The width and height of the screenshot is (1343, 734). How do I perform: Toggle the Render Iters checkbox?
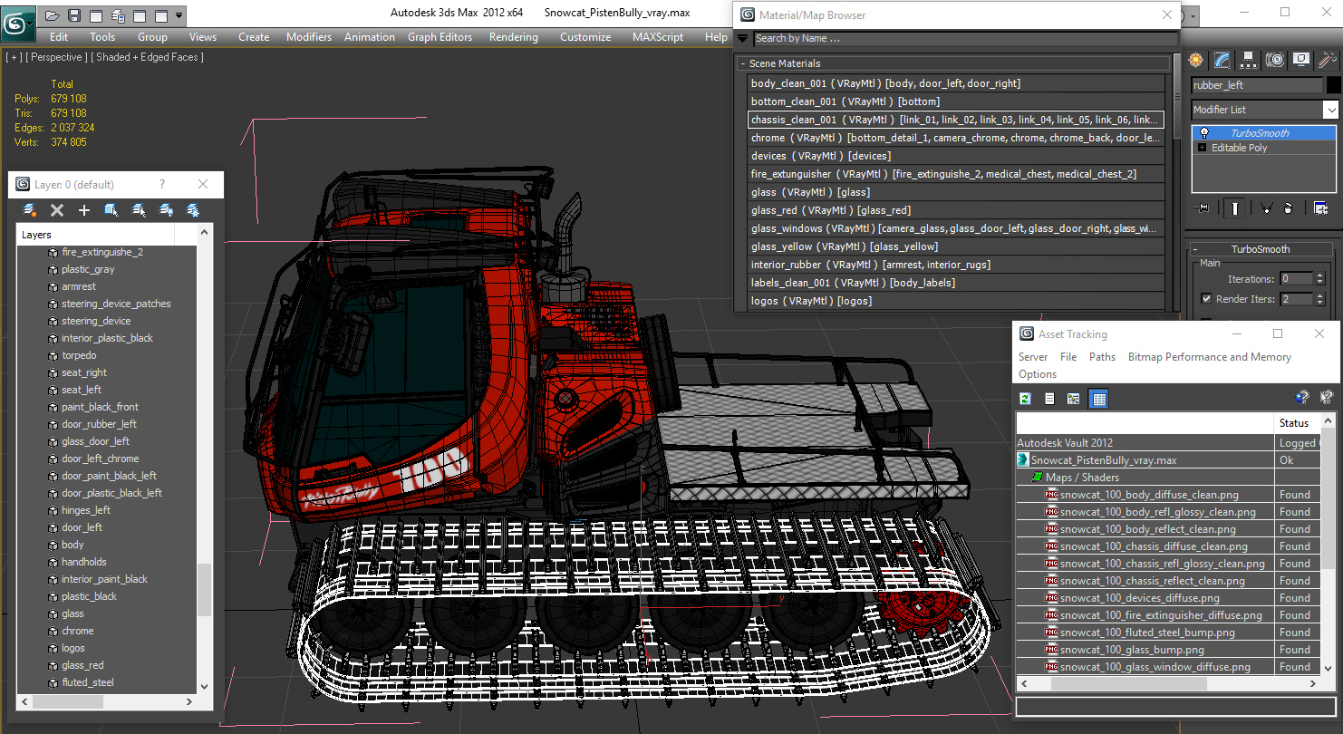[x=1206, y=299]
